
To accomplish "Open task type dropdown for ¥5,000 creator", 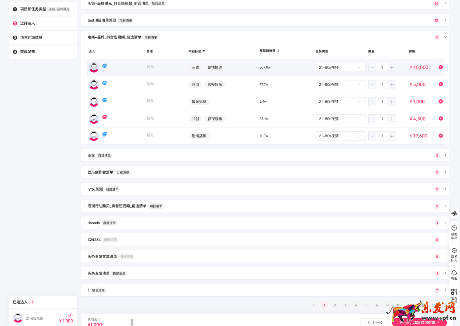I will coord(340,84).
